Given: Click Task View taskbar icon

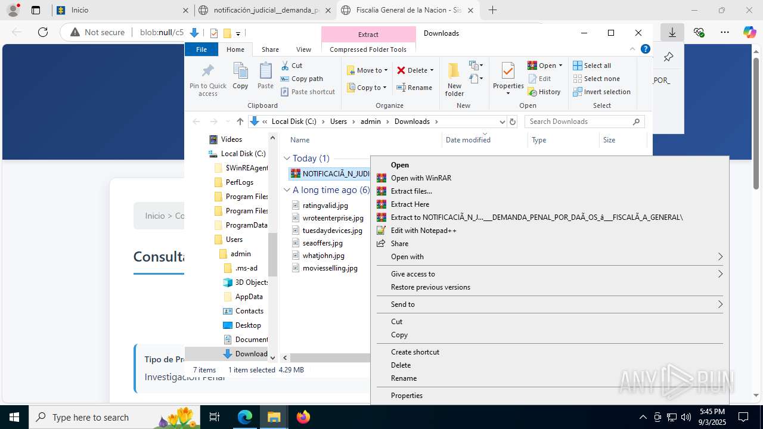Looking at the screenshot, I should (x=215, y=417).
